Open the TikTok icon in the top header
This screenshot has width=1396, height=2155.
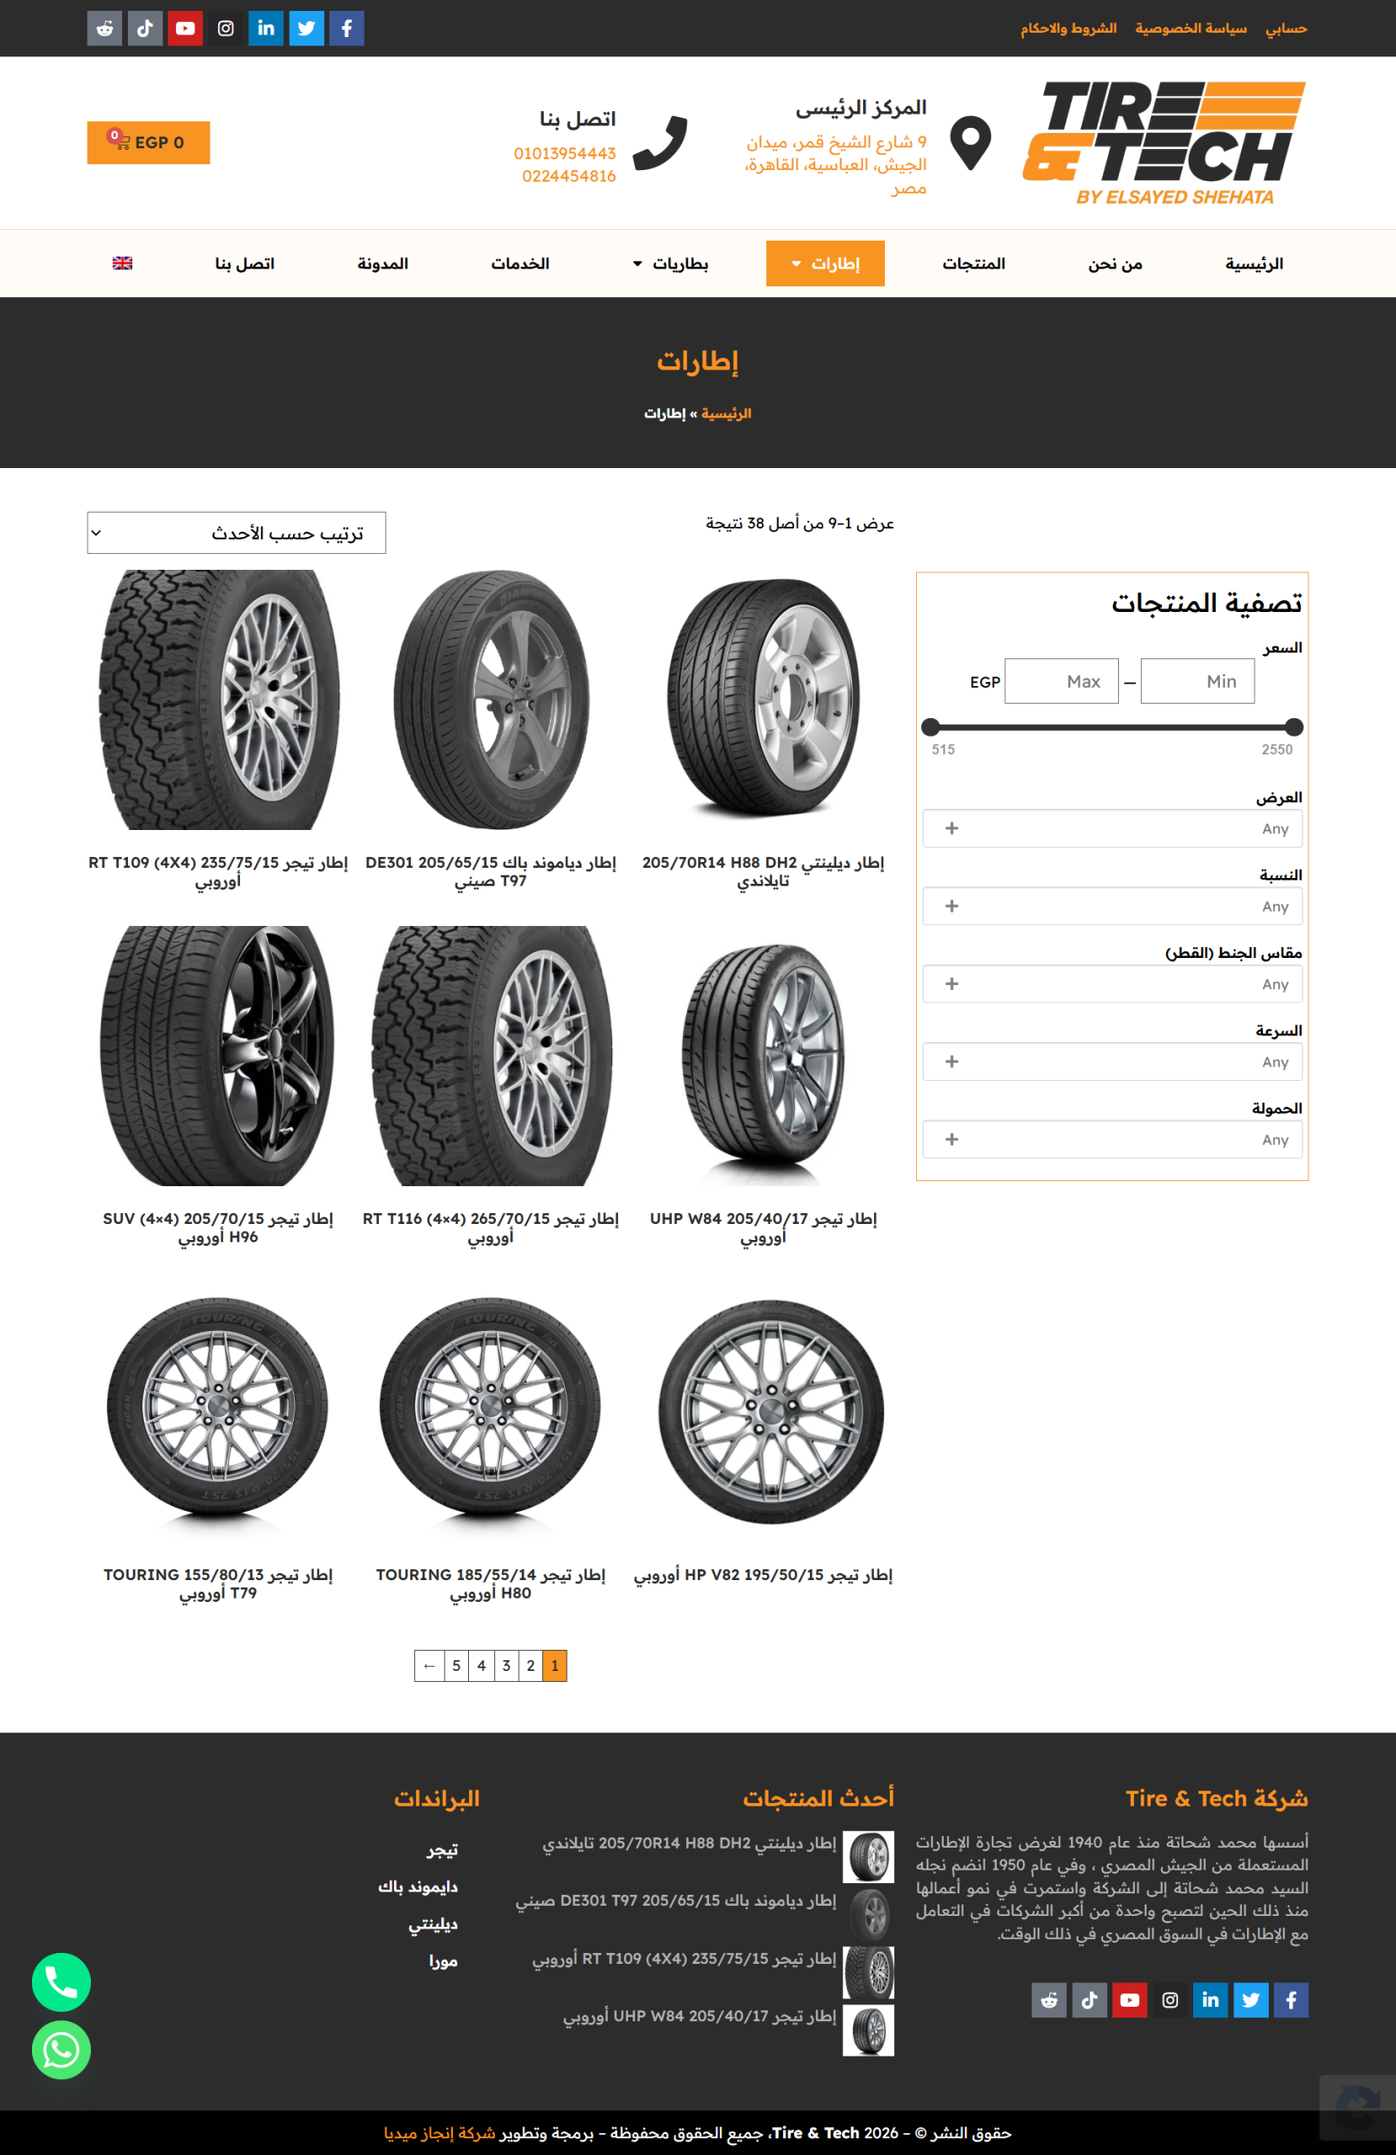pyautogui.click(x=145, y=28)
